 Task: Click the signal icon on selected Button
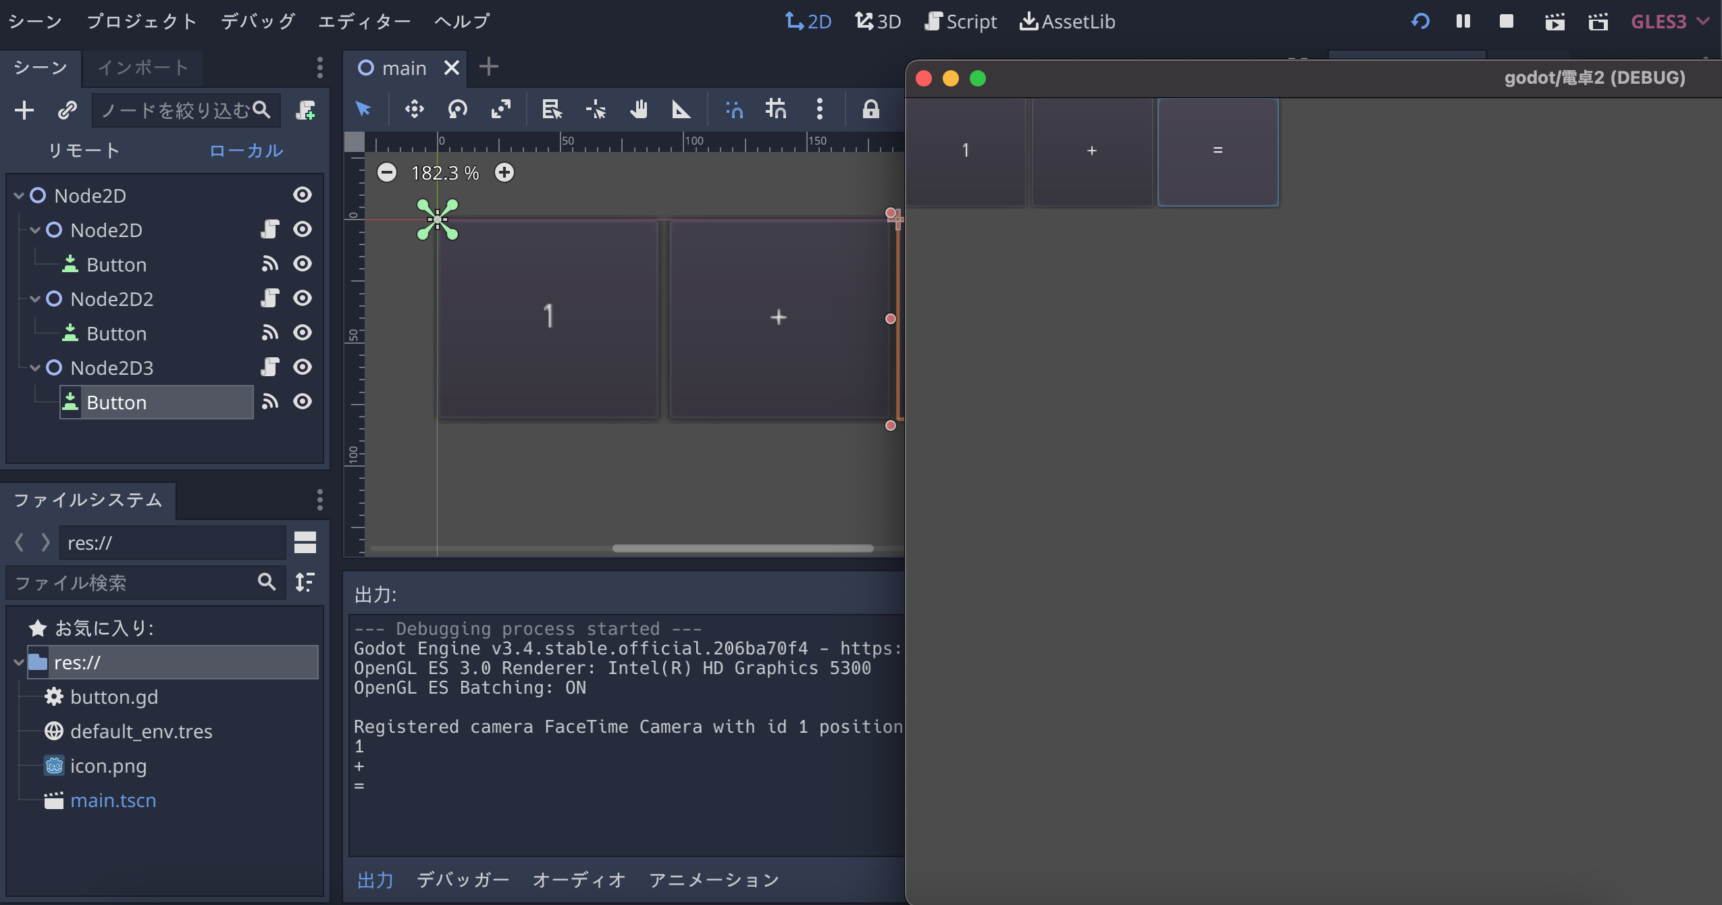[269, 402]
